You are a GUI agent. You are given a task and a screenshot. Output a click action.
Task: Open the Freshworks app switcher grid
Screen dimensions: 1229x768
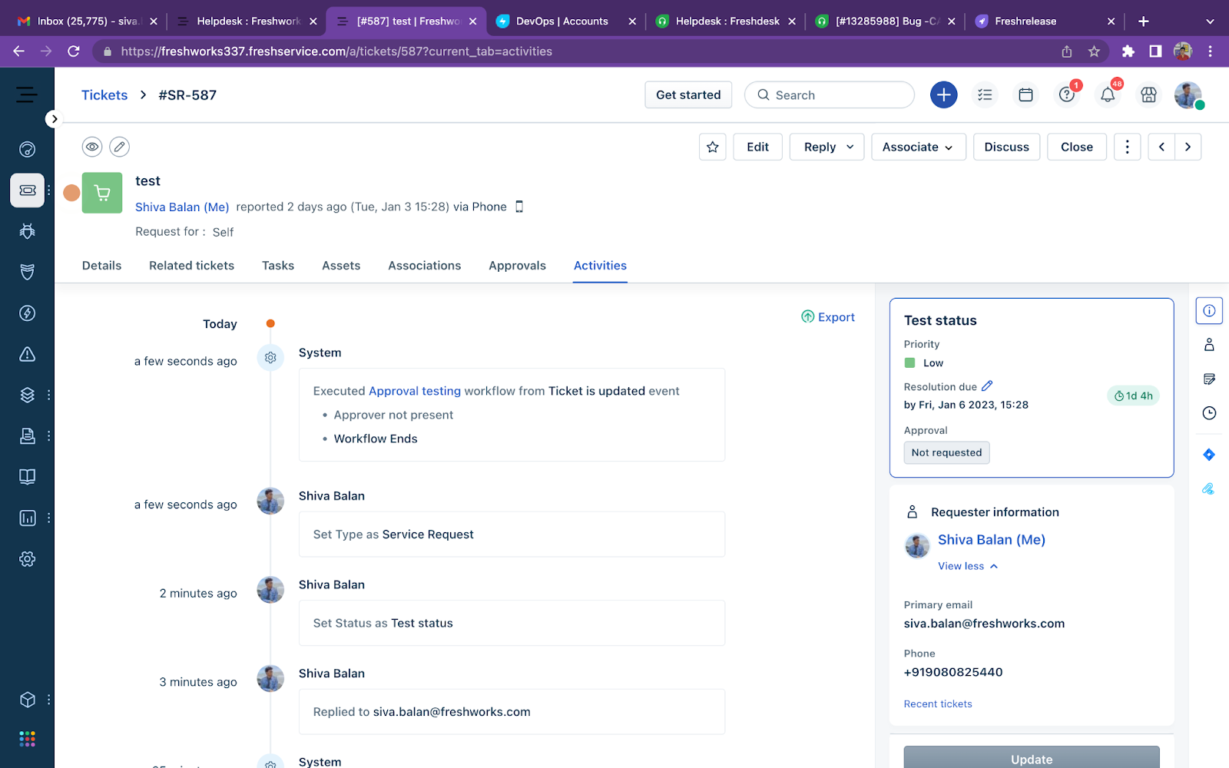[27, 739]
